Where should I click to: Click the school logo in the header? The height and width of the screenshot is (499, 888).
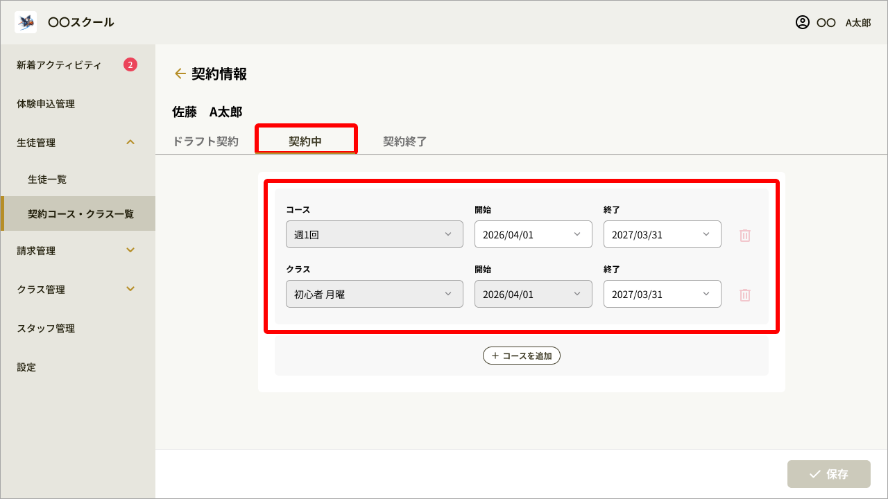pos(25,21)
